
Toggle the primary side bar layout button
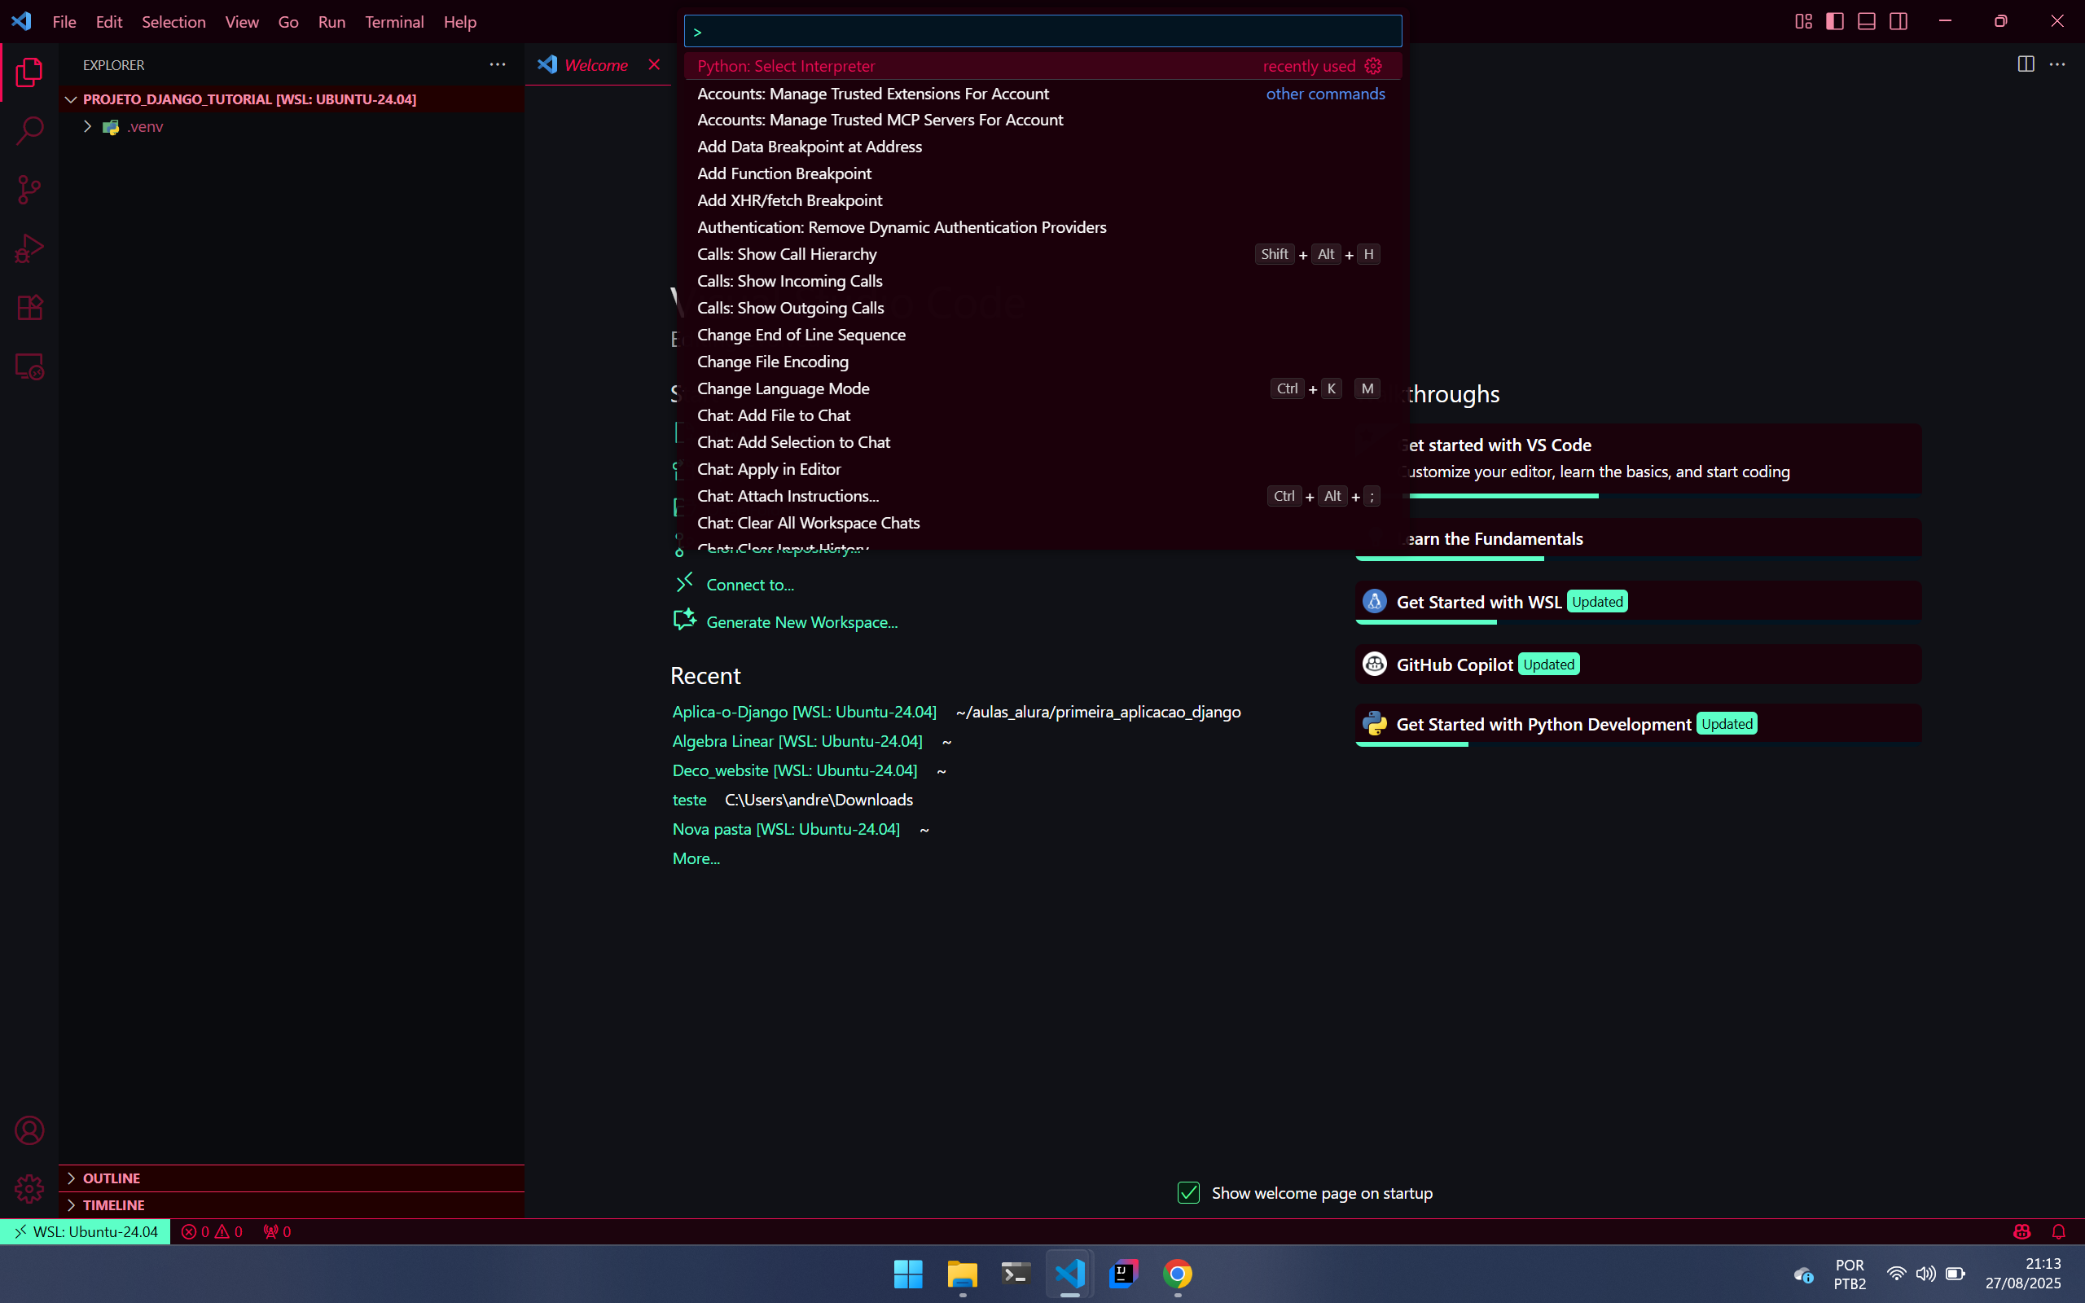(1835, 21)
